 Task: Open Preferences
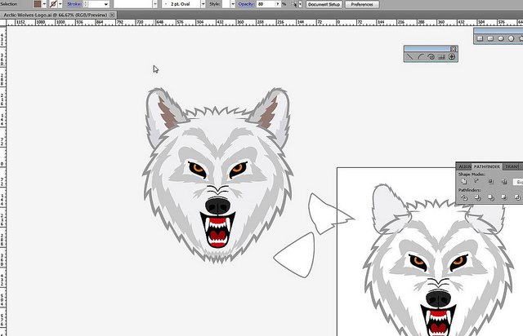362,4
